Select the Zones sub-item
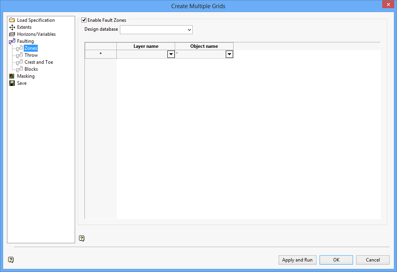 coord(31,48)
